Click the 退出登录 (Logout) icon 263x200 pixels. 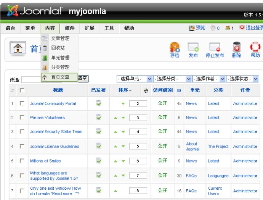251,28
